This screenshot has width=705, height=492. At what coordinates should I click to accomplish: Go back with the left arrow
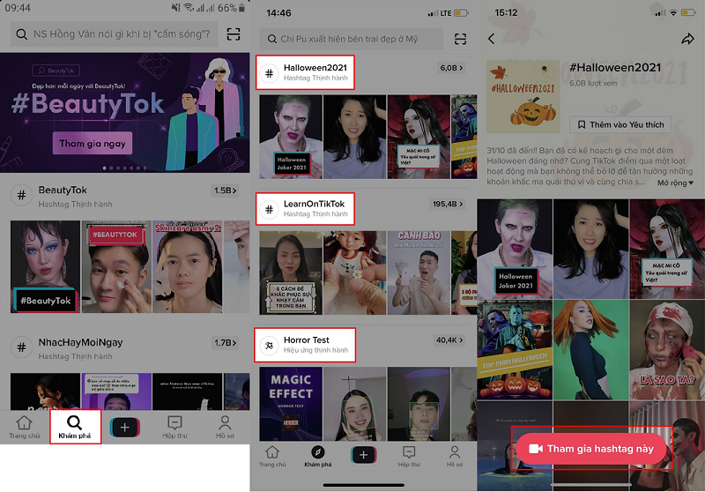[x=492, y=39]
